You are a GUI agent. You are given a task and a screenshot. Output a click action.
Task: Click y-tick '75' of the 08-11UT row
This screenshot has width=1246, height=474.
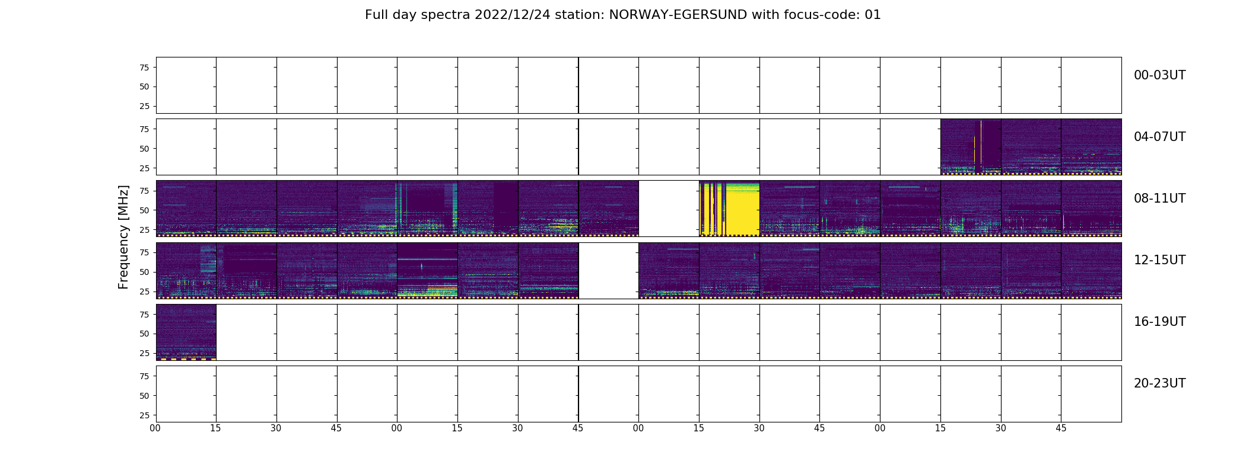coord(144,191)
